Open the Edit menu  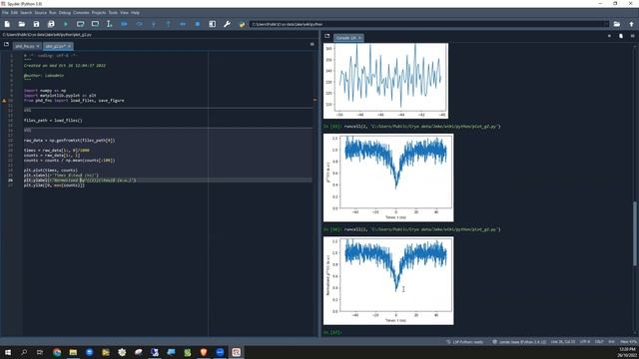pos(14,13)
